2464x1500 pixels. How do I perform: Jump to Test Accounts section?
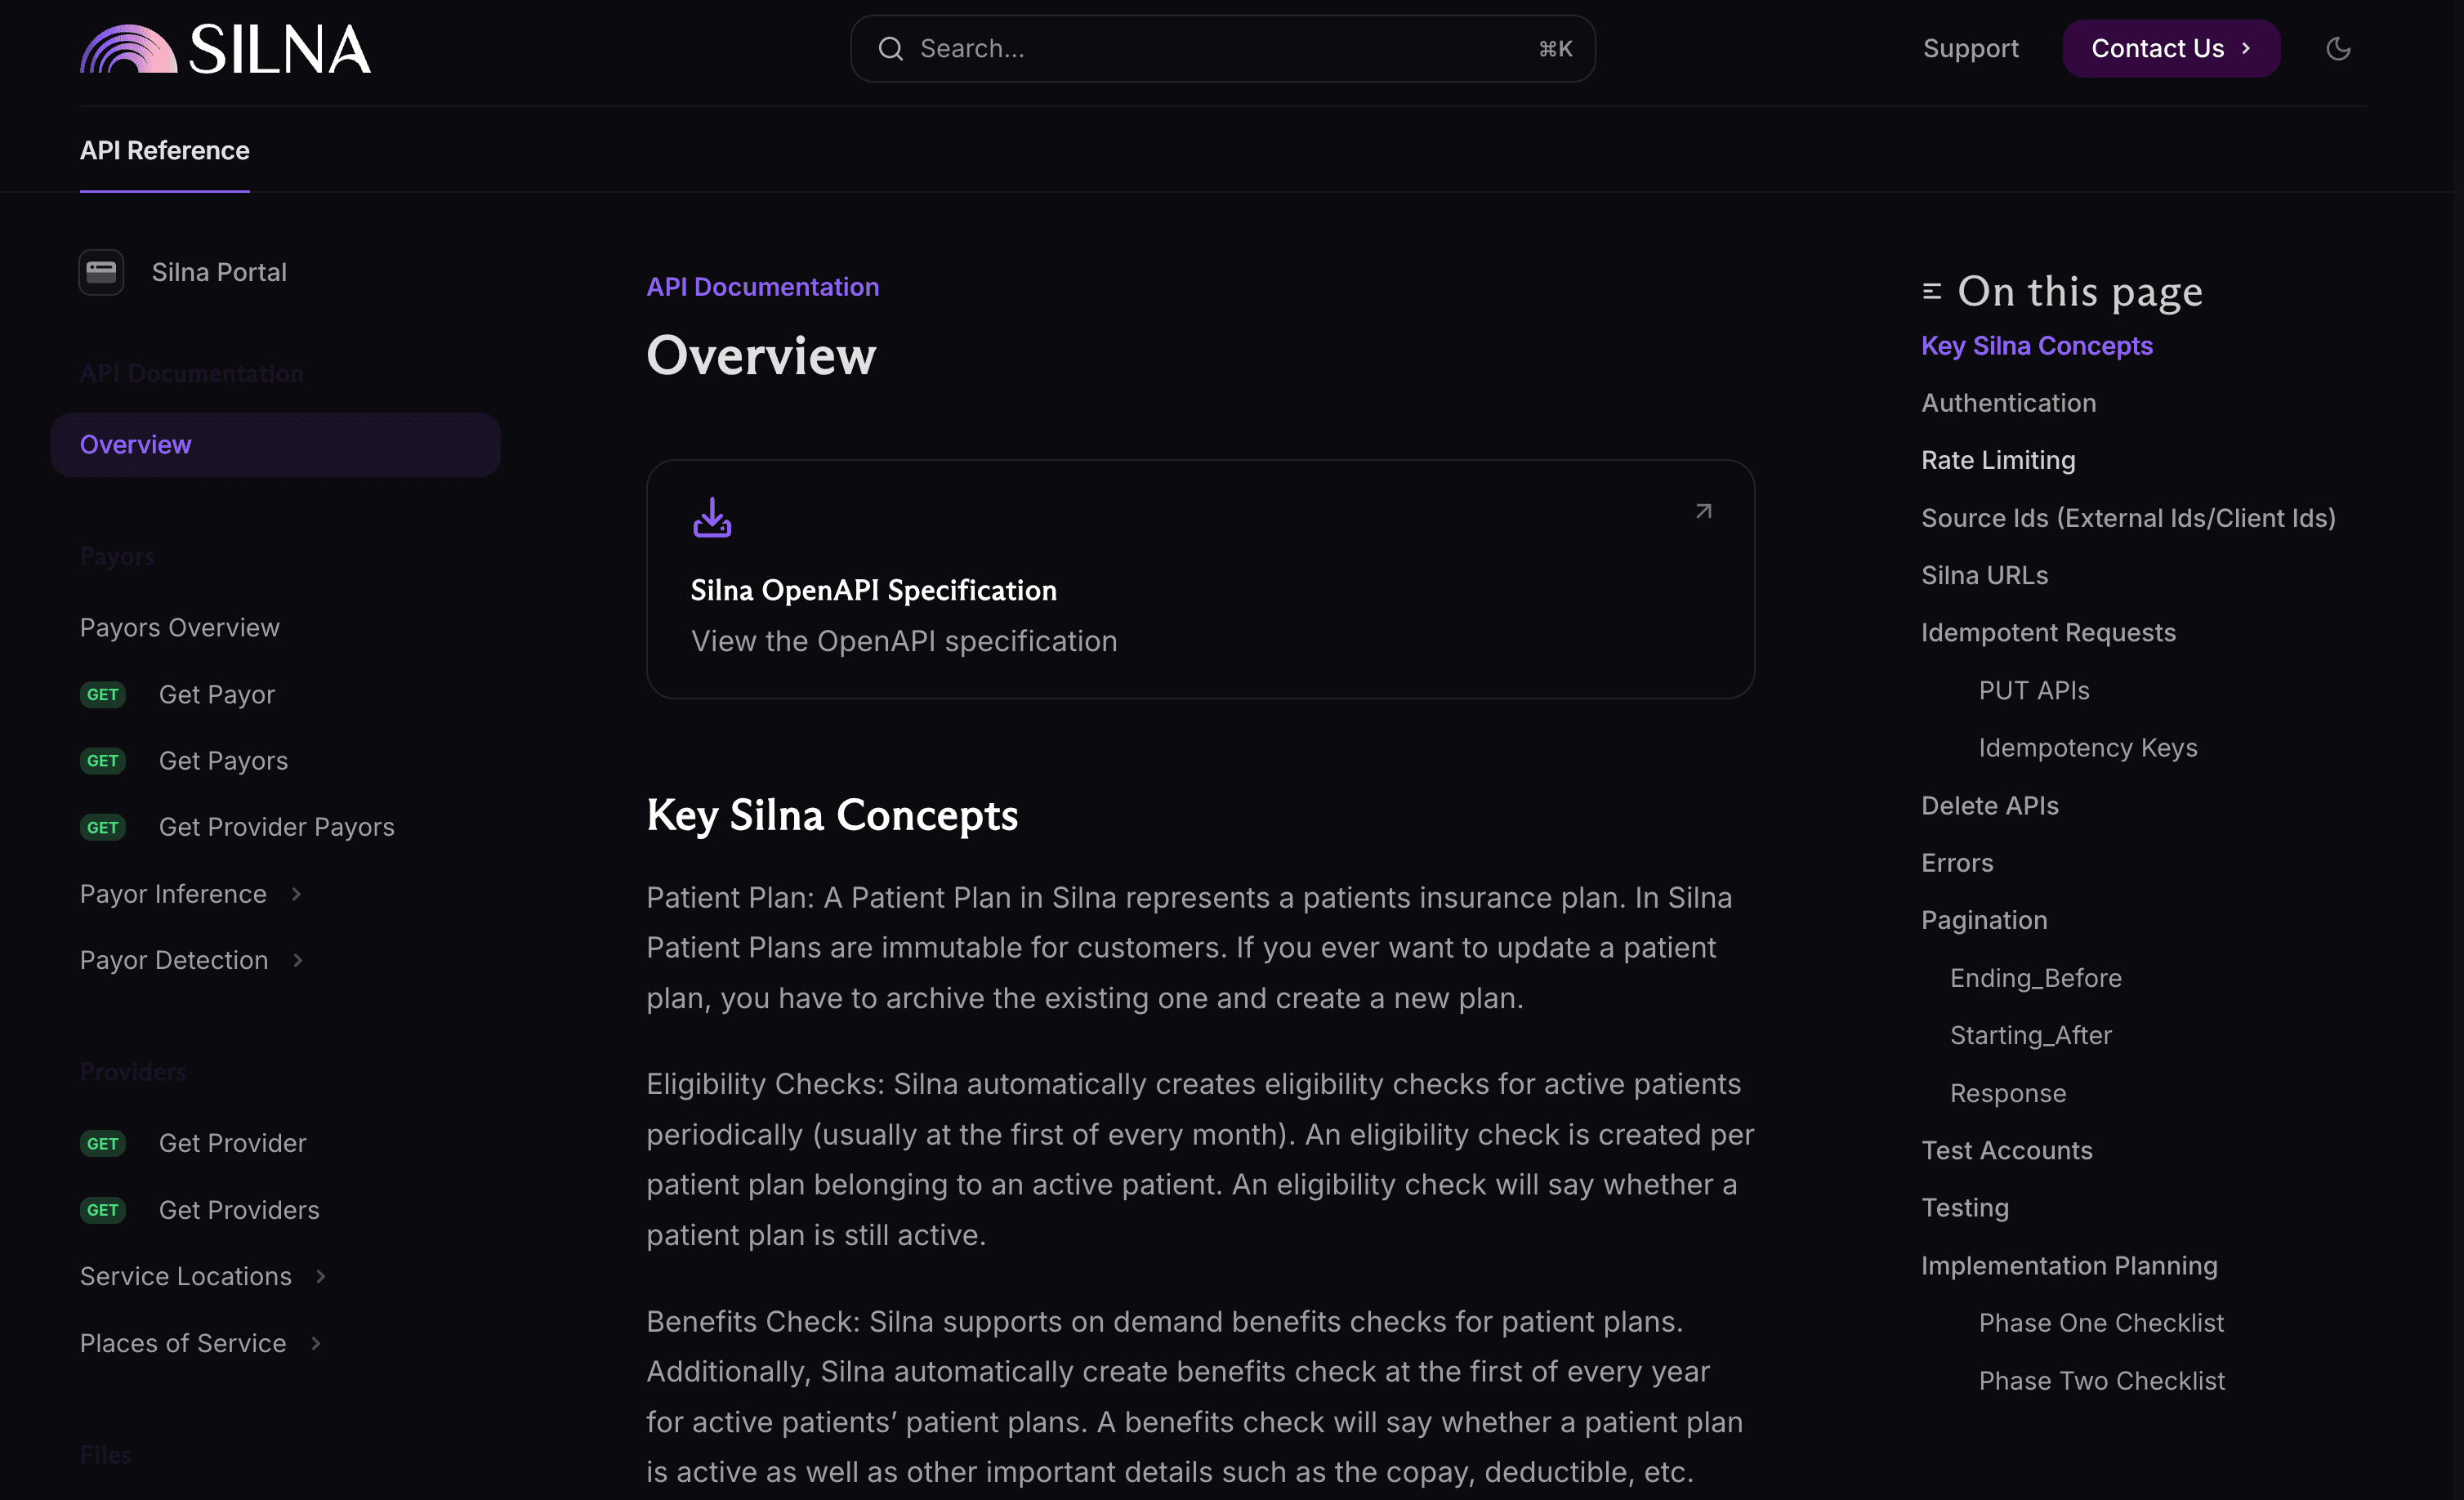tap(2007, 1150)
